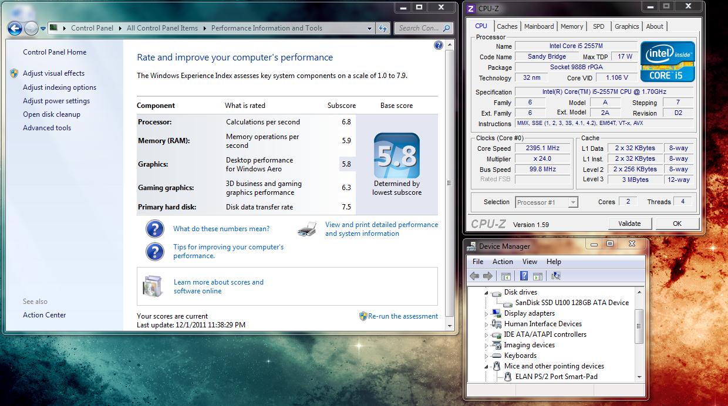This screenshot has height=406, width=728.
Task: Click the Back arrow in Device Manager toolbar
Action: coord(474,276)
